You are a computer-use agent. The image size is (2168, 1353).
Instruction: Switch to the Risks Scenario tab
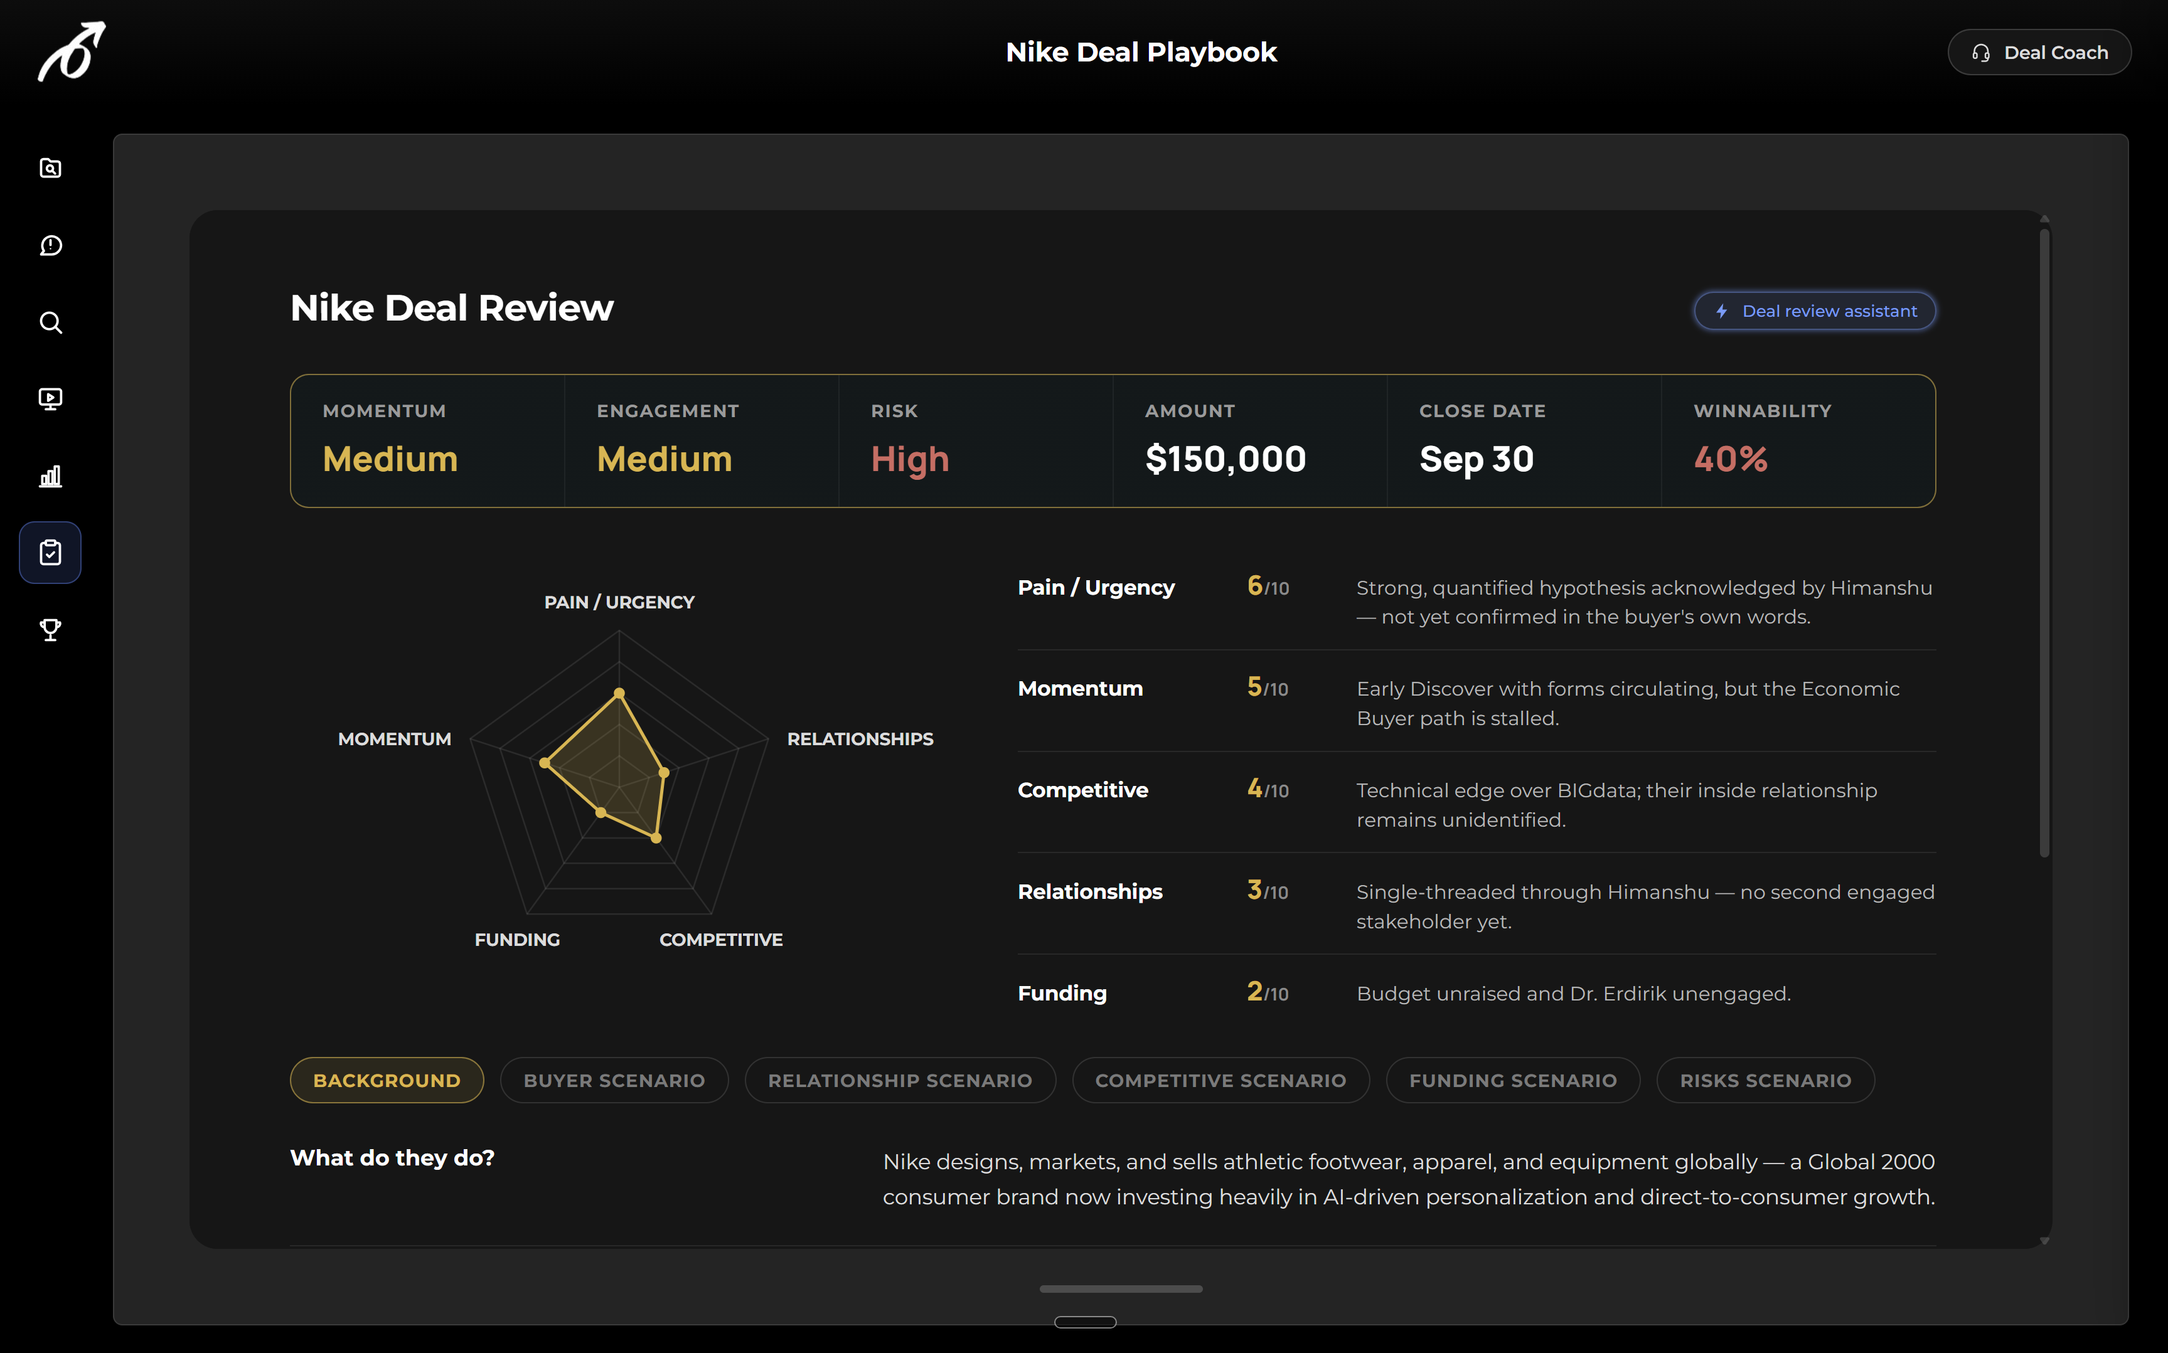[x=1765, y=1080]
